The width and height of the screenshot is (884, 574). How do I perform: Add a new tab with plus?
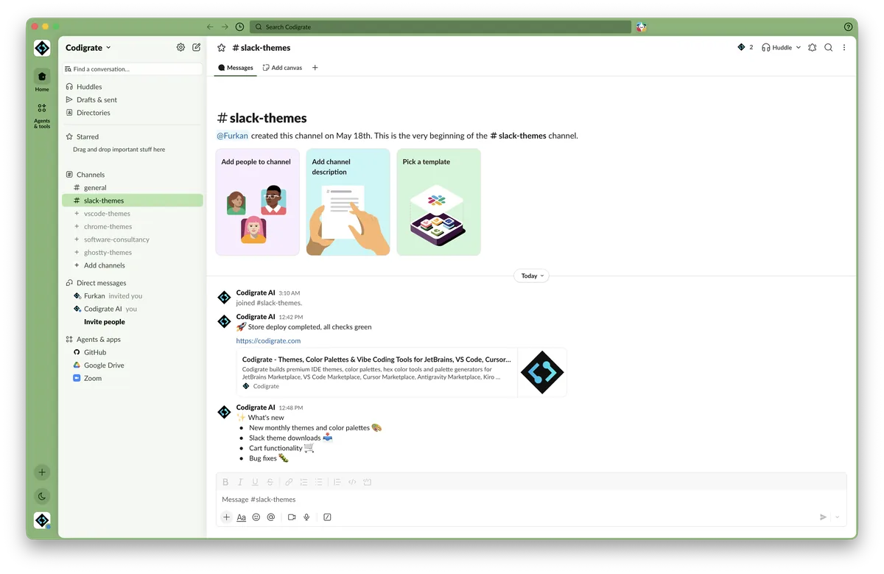pyautogui.click(x=315, y=68)
